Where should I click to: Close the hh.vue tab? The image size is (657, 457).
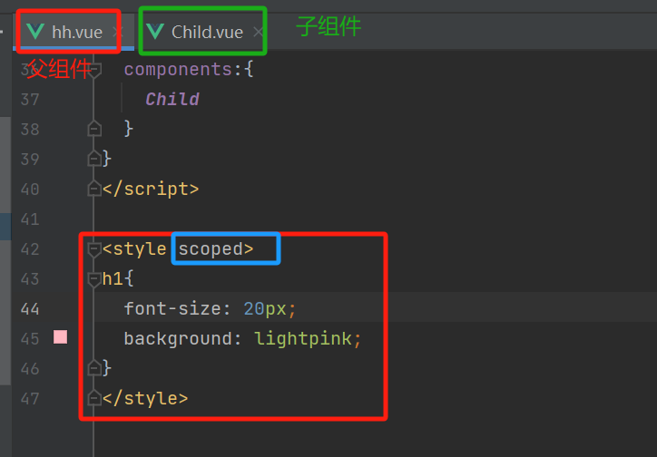(116, 33)
